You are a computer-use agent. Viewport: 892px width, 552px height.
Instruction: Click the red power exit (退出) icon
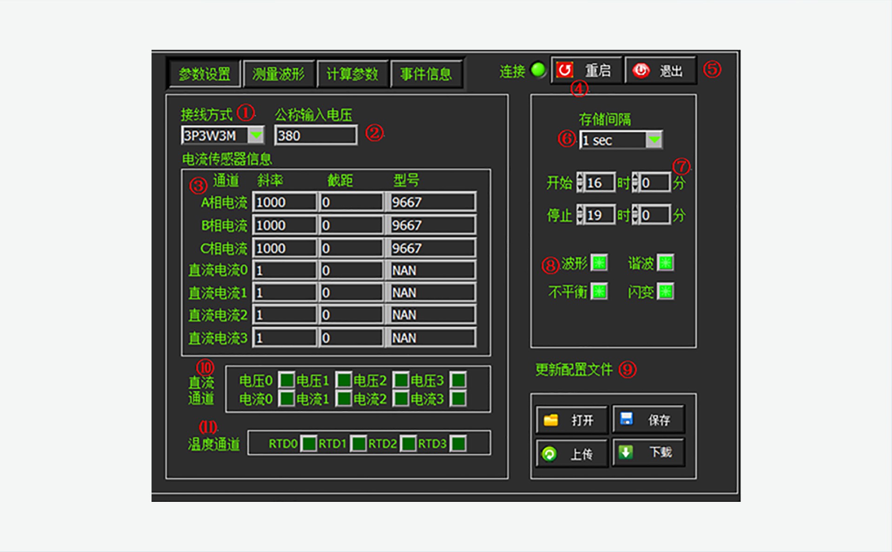[641, 70]
